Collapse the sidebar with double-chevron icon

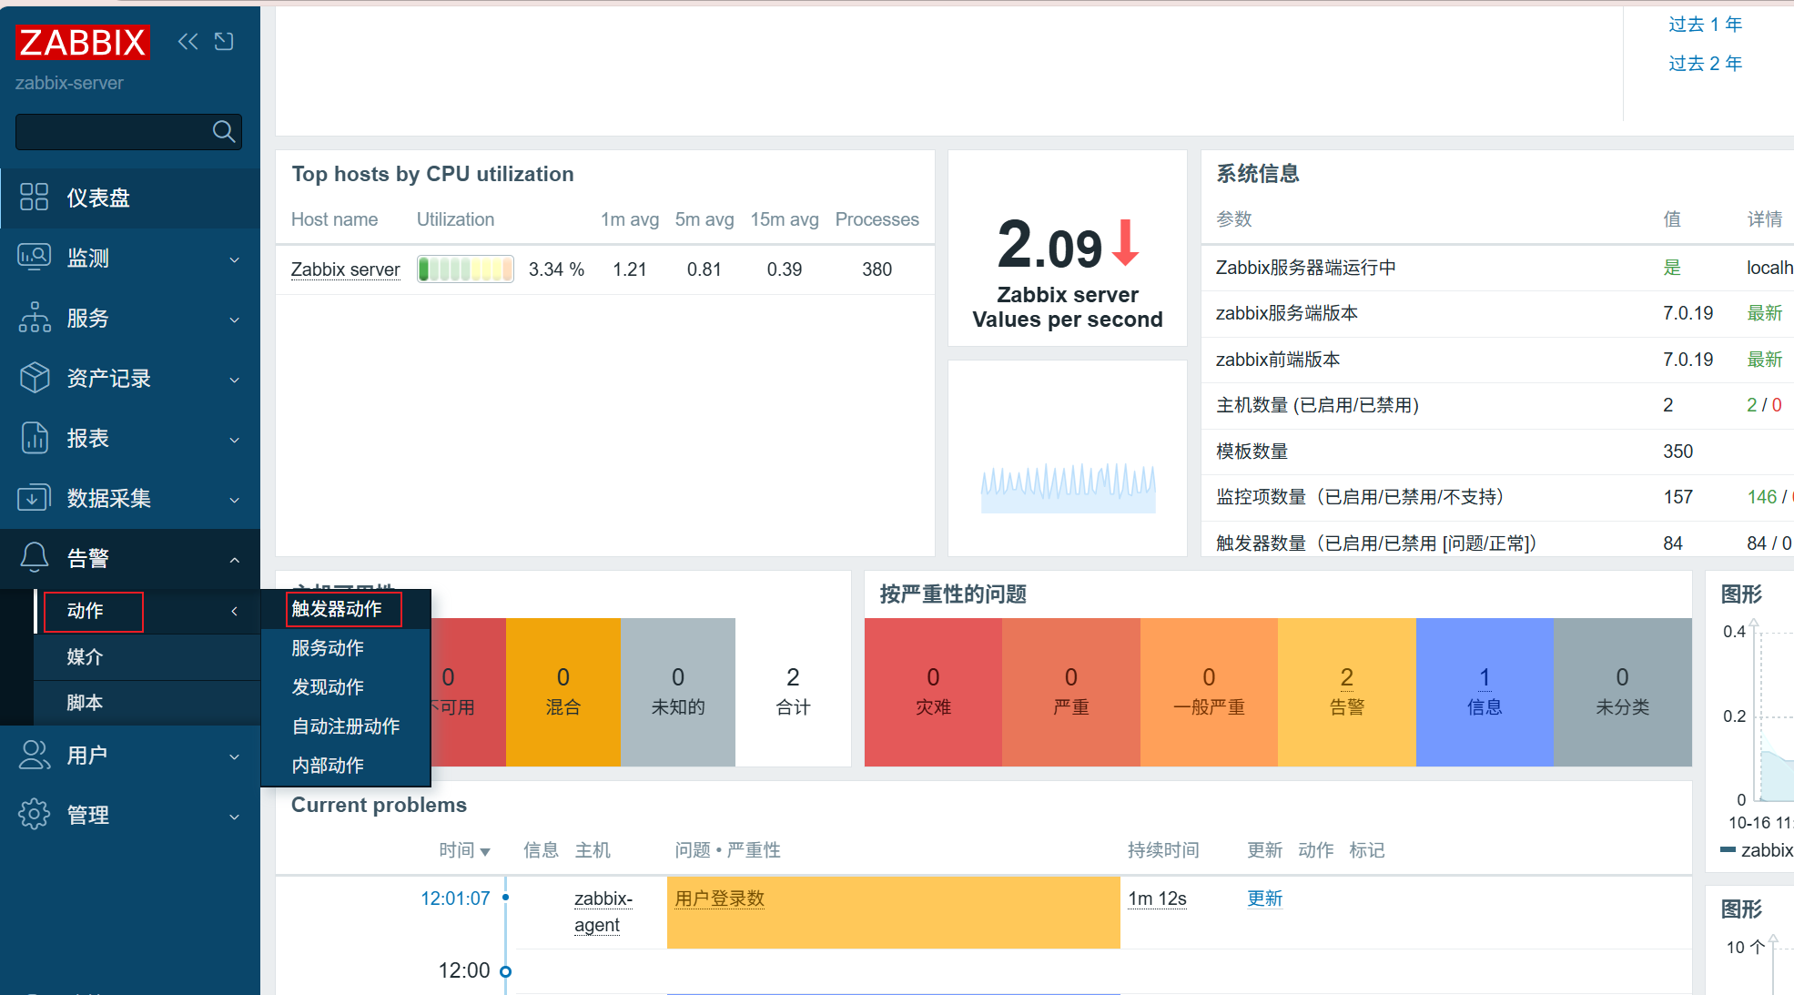pos(188,41)
